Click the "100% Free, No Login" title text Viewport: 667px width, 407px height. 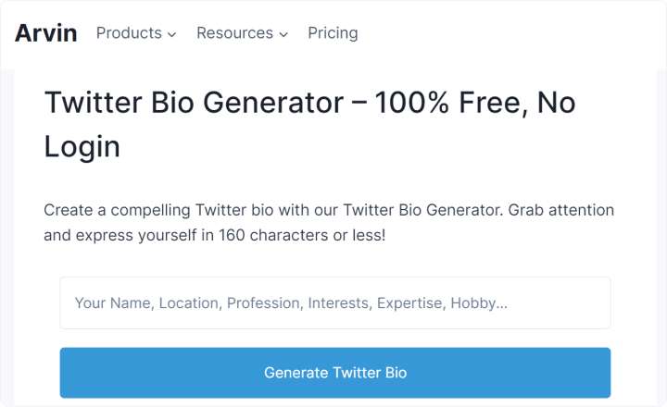pyautogui.click(x=474, y=103)
